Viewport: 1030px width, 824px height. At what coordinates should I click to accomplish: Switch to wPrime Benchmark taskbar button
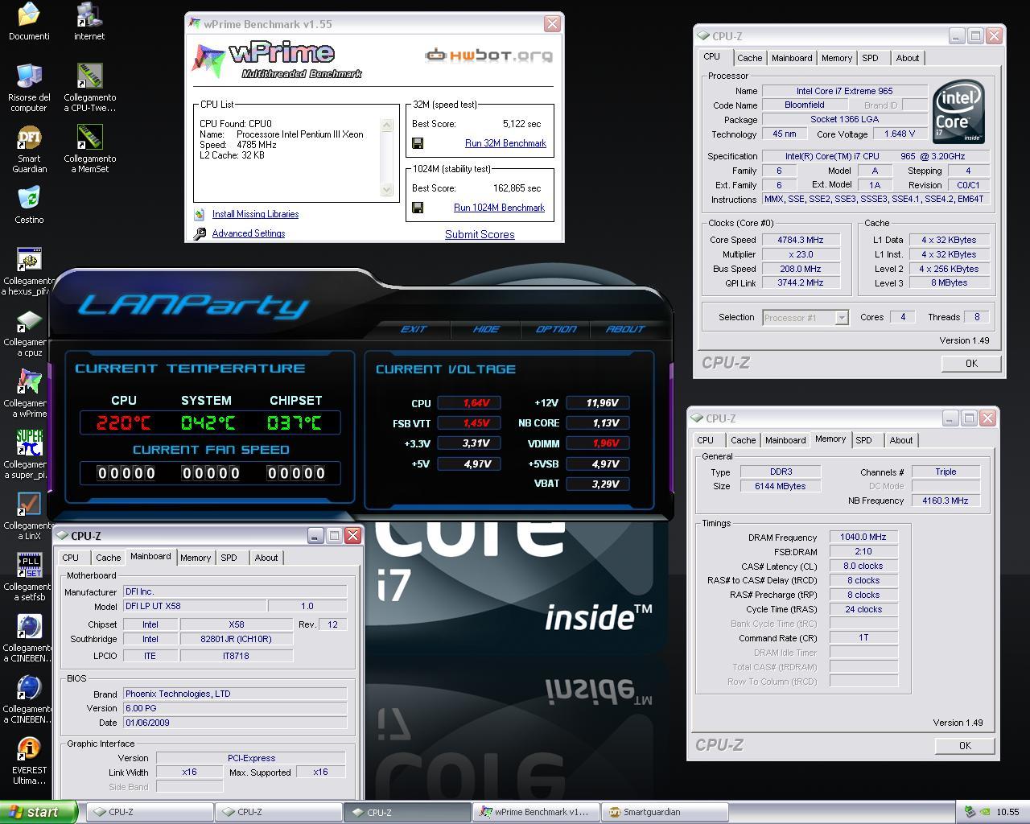click(534, 812)
